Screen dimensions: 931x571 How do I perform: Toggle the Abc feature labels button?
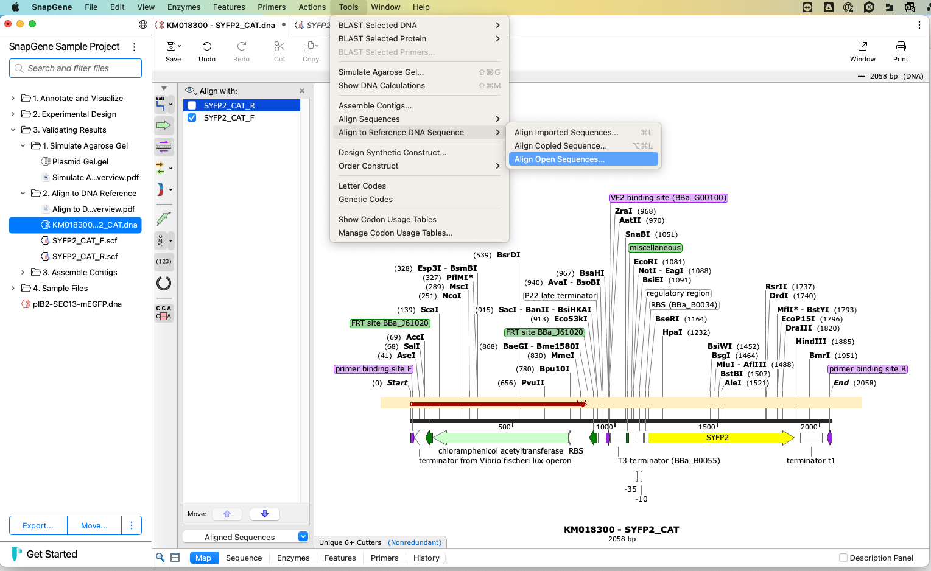(160, 240)
